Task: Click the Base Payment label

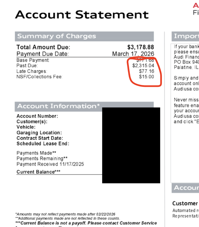Action: tap(33, 60)
